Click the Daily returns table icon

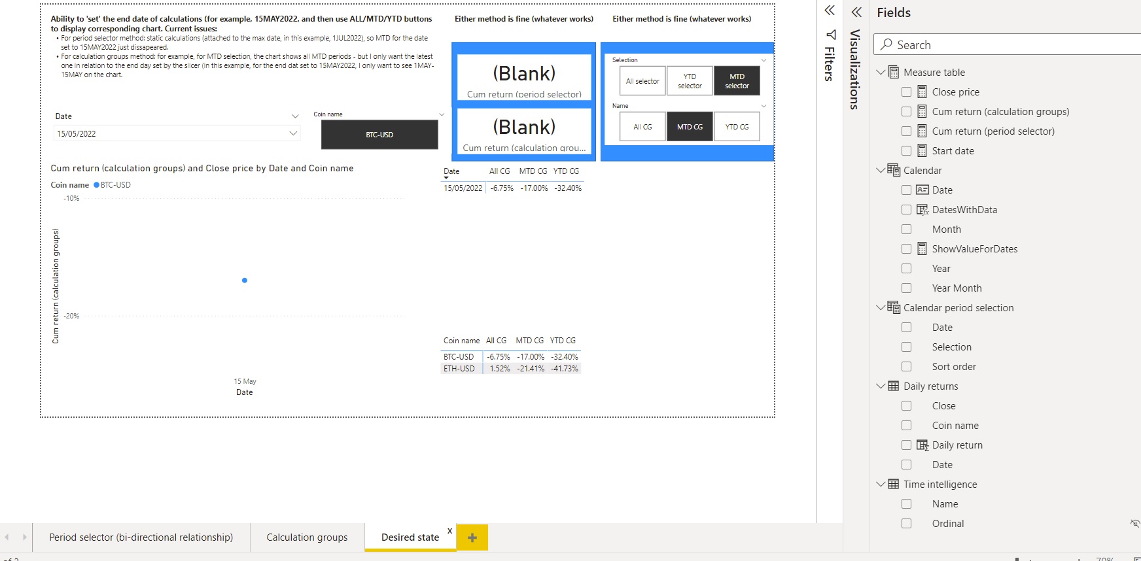pos(894,386)
